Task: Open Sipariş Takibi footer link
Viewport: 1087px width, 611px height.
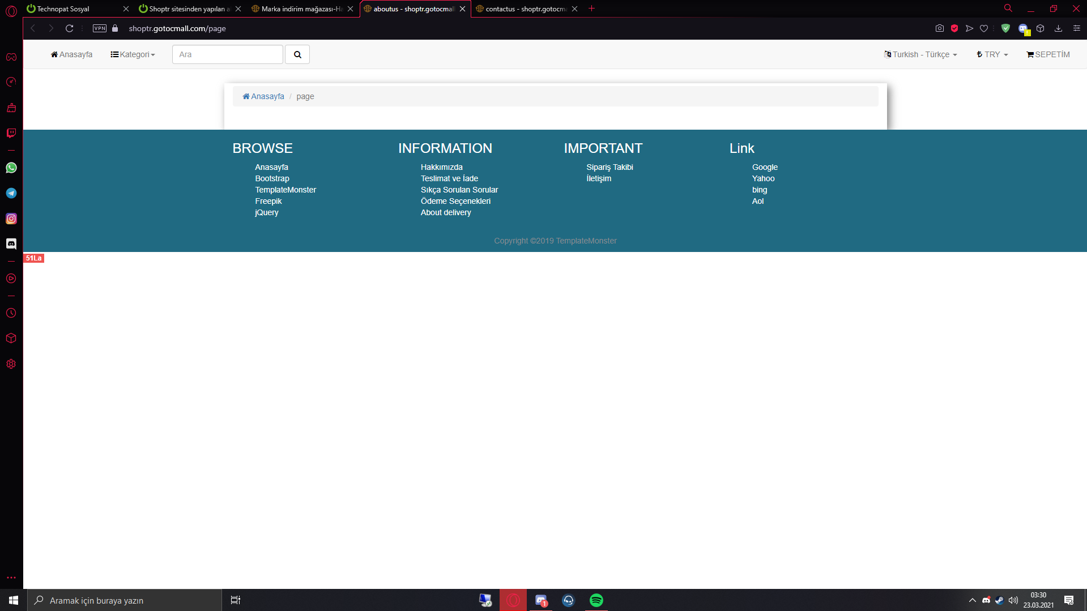Action: 609,167
